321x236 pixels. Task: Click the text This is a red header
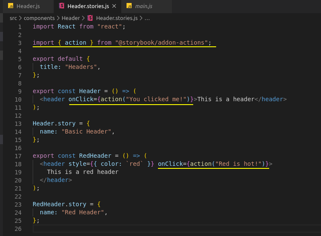[83, 172]
